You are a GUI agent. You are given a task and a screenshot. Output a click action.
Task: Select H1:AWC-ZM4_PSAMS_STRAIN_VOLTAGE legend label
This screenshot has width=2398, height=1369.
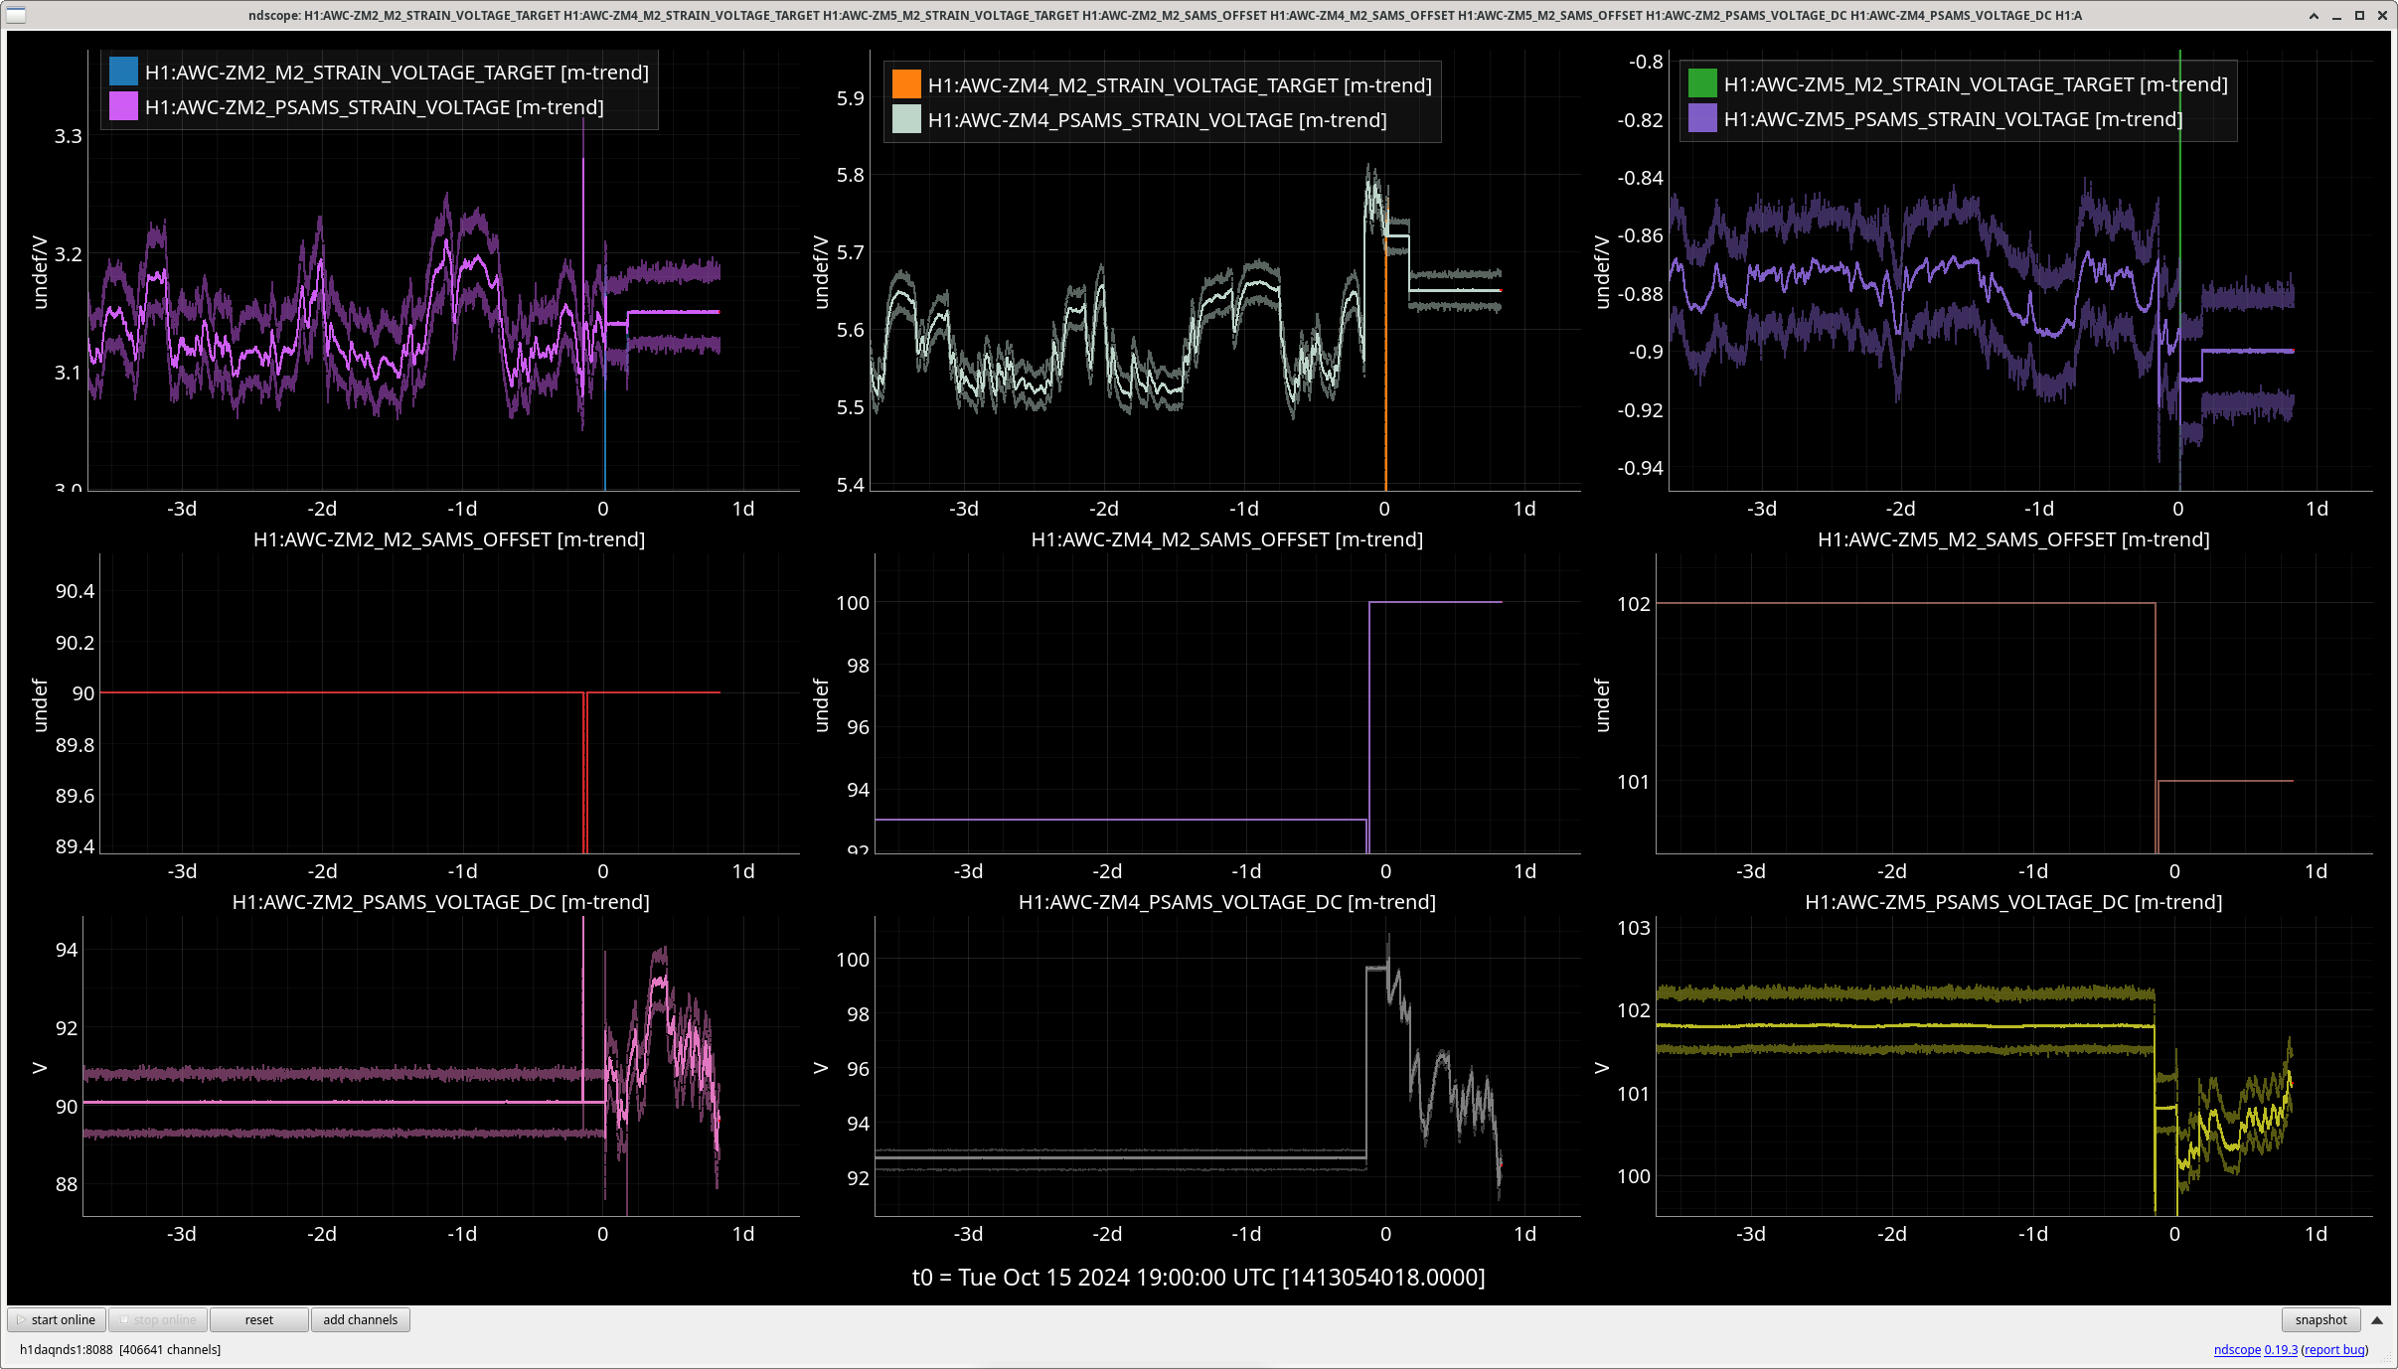(1158, 120)
